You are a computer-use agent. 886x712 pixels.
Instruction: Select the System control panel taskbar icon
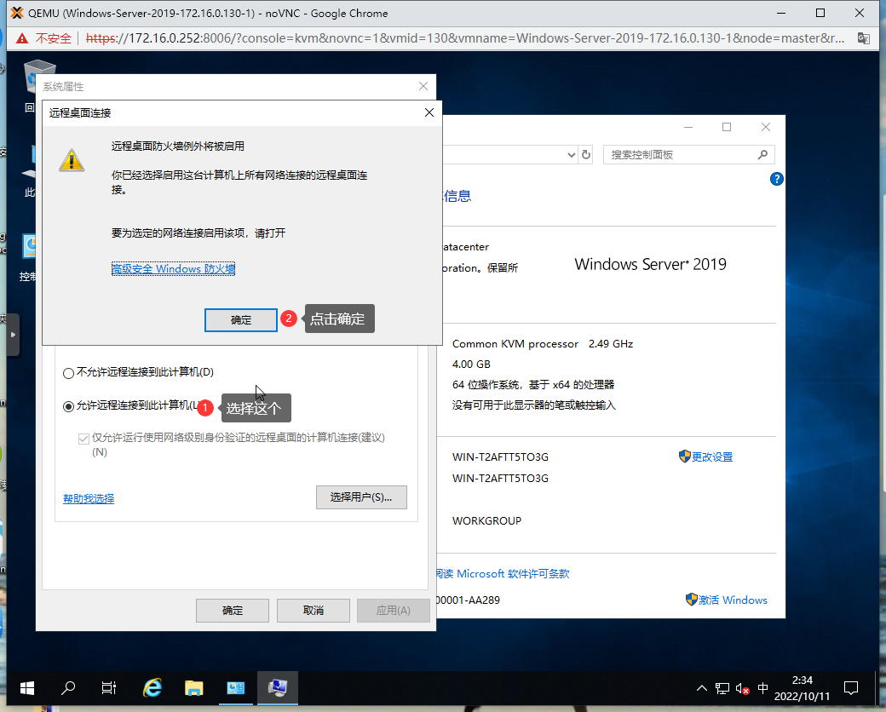click(x=278, y=687)
